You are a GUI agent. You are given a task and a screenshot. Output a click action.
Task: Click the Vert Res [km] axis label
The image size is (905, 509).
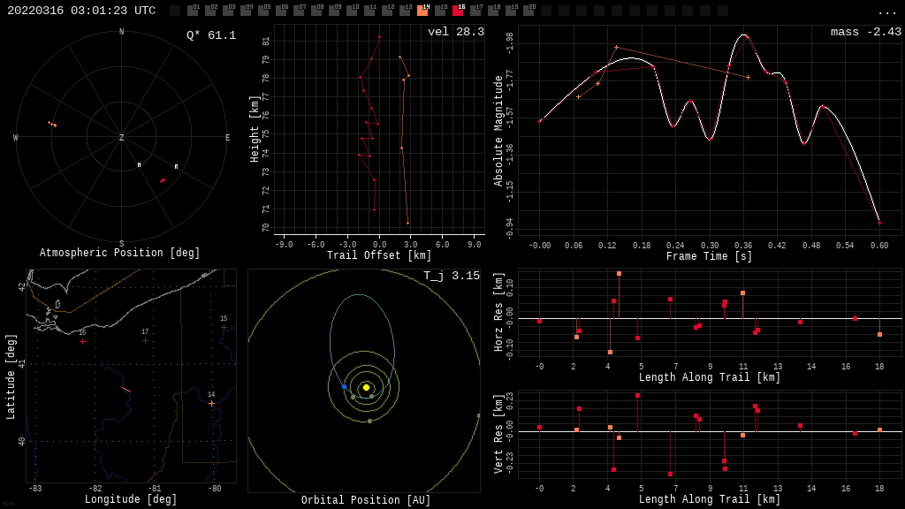click(x=498, y=434)
